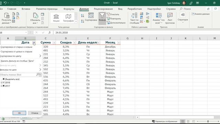This screenshot has width=220, height=124.
Task: Expand Date filters (Фильтры по дате) submenu
Action: coord(40,70)
